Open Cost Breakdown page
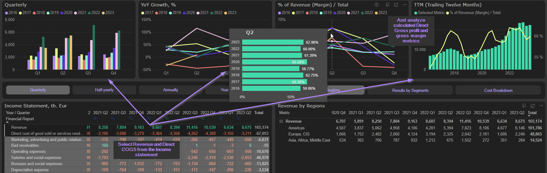Viewport: 547px width, 173px height. (498, 90)
